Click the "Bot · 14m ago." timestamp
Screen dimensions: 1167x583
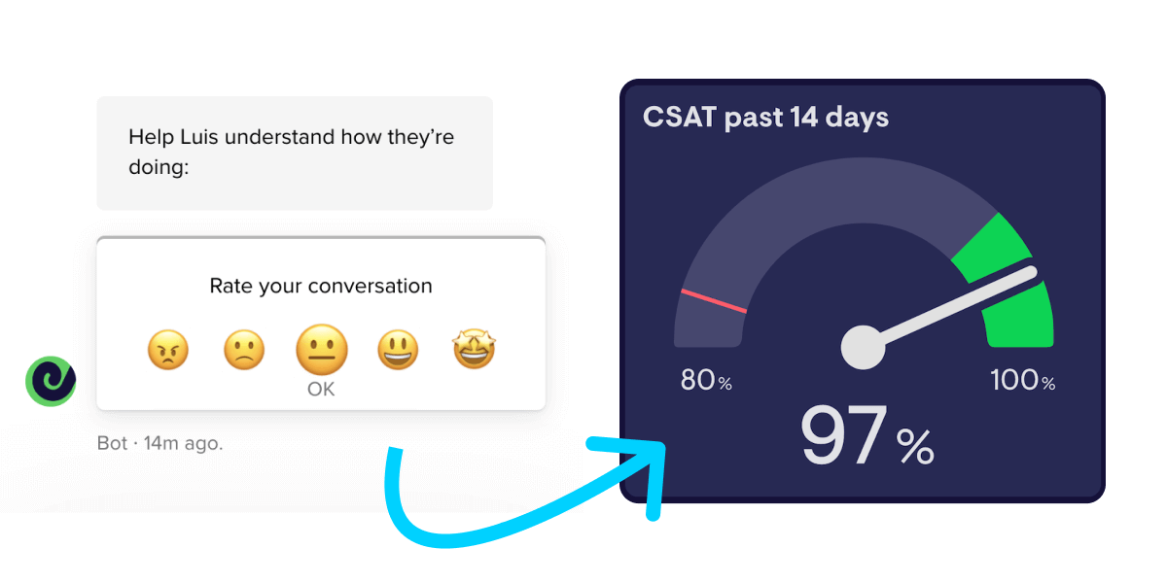click(x=160, y=443)
